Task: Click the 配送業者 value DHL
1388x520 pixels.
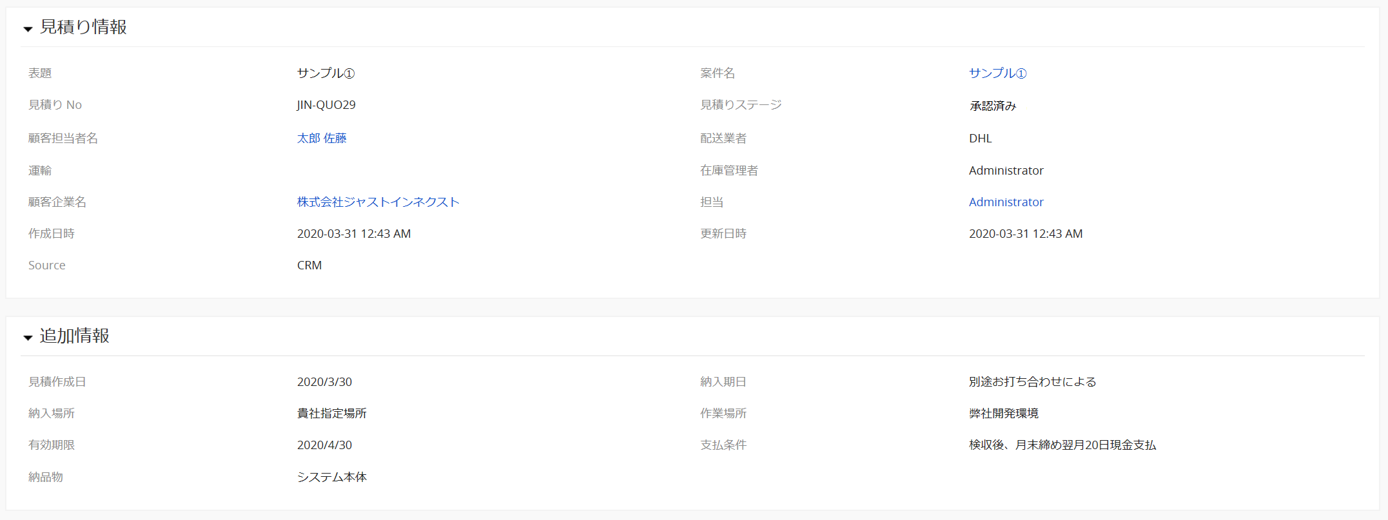Action: [981, 138]
